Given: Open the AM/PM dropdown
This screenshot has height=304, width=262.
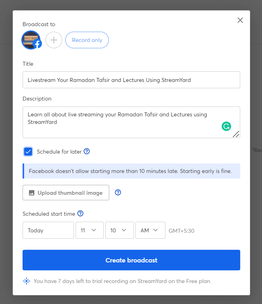Looking at the screenshot, I should point(150,230).
